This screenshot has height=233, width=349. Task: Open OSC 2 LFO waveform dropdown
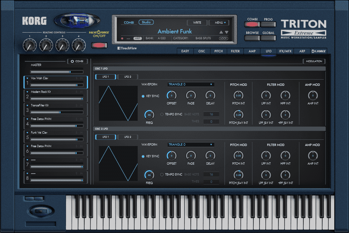(191, 144)
